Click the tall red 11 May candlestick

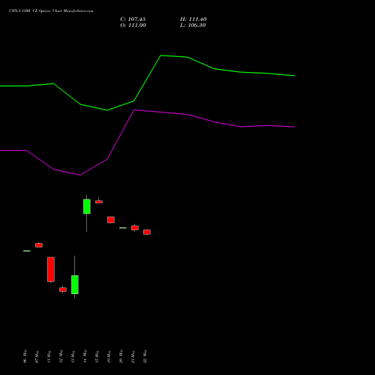point(51,269)
